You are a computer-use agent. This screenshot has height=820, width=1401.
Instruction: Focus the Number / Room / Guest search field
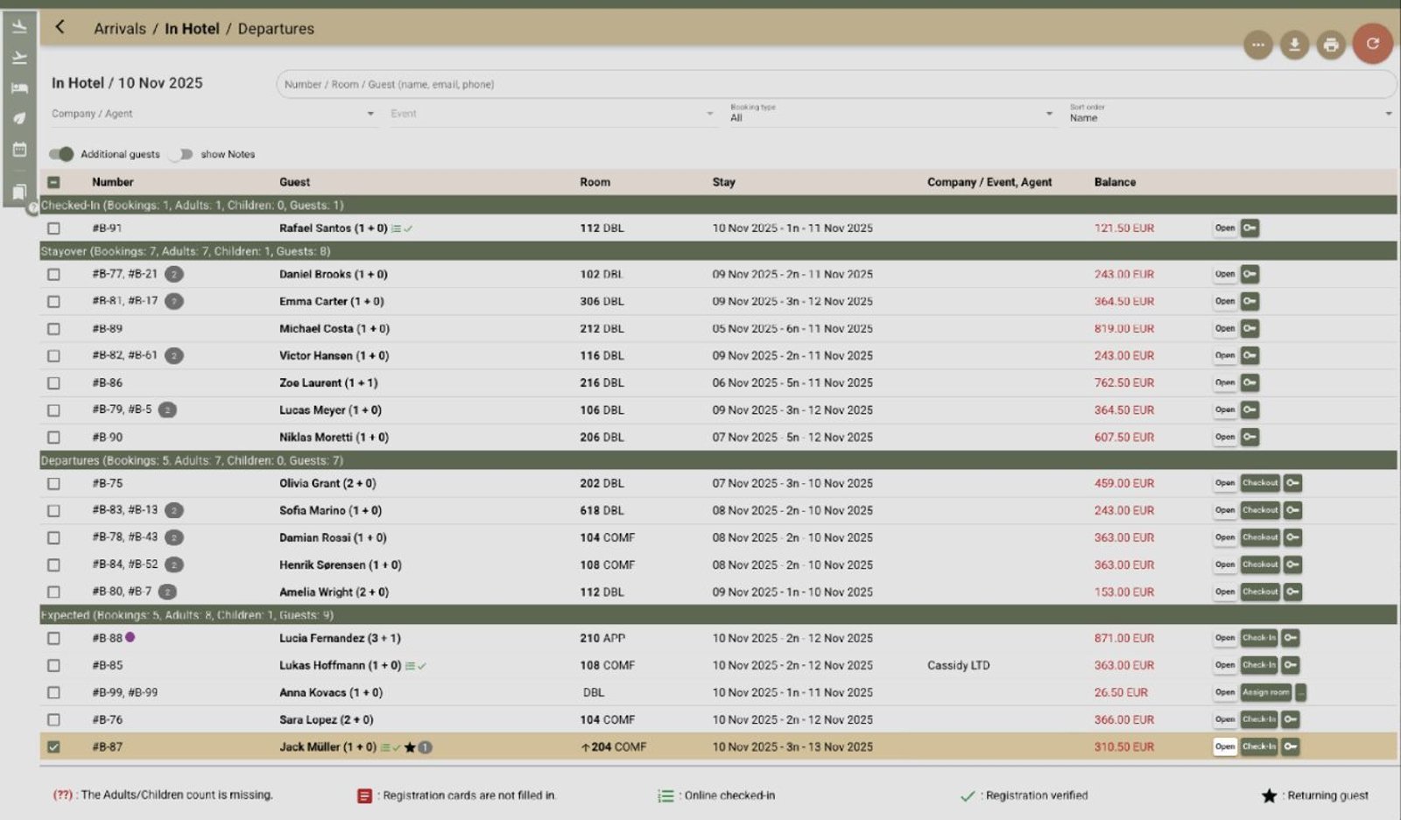836,85
